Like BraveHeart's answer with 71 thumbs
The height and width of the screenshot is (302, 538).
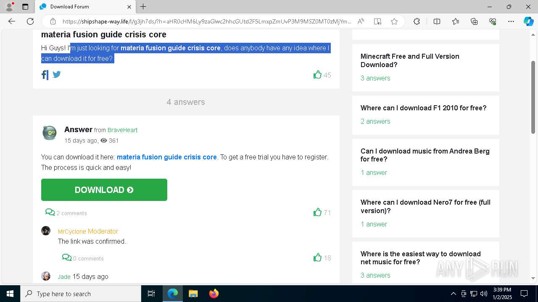(317, 212)
